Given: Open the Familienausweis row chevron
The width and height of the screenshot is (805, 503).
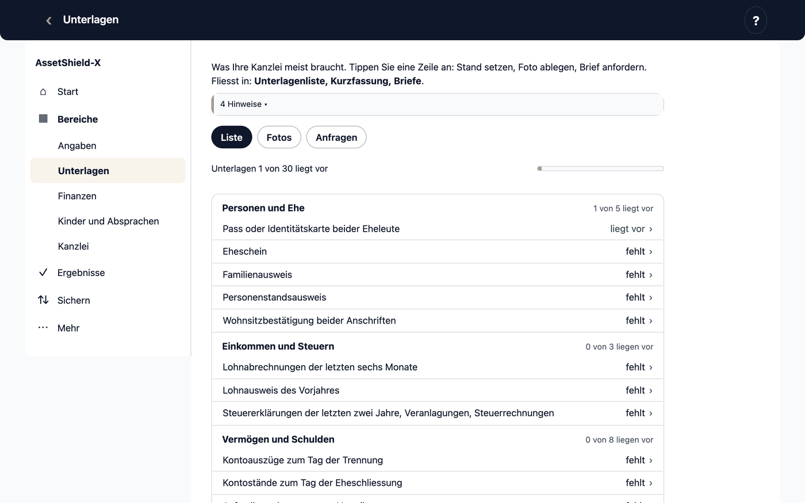Looking at the screenshot, I should pos(651,275).
